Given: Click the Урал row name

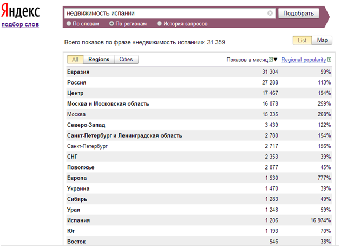Looking at the screenshot, I should tap(74, 210).
